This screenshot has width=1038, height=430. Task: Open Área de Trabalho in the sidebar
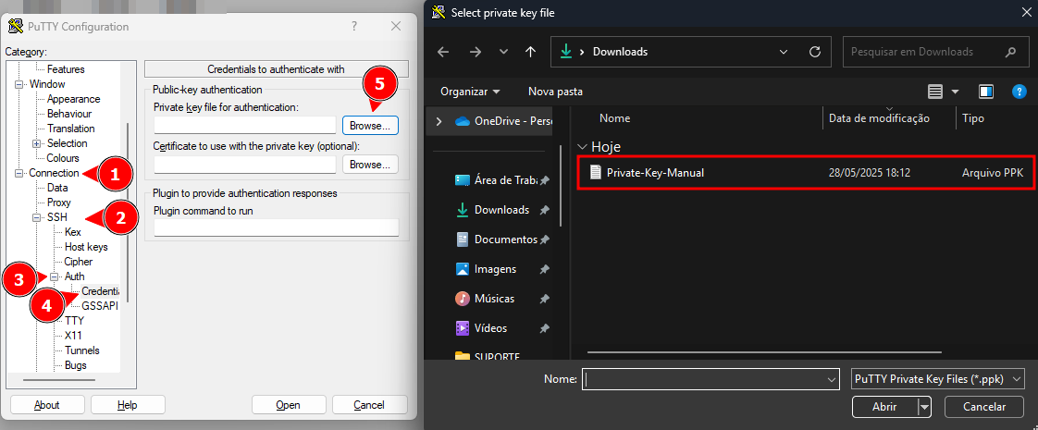(x=503, y=180)
